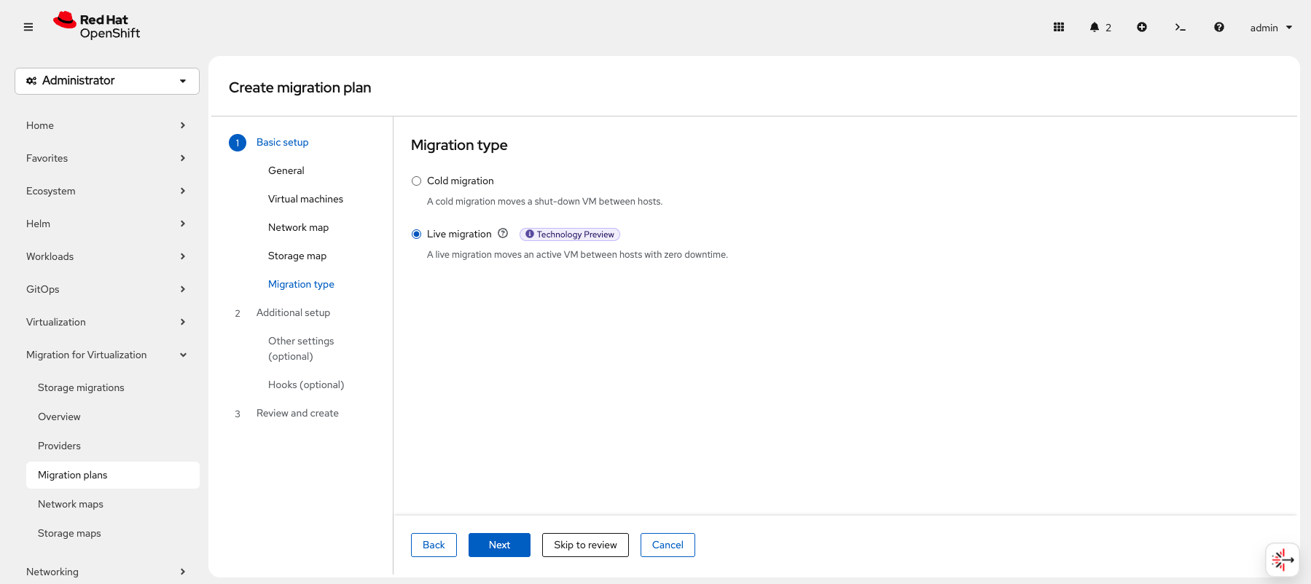Open the web terminal icon
The height and width of the screenshot is (584, 1311).
pos(1180,27)
